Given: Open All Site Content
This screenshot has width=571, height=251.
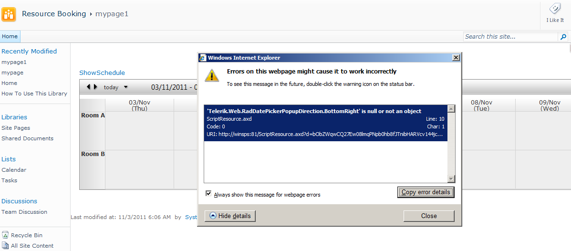Looking at the screenshot, I should pos(32,246).
